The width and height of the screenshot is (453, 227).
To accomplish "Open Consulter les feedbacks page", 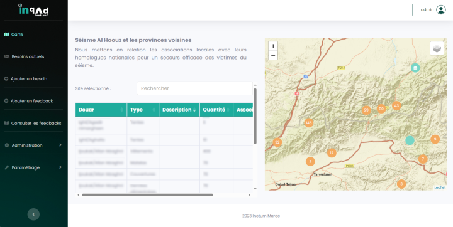I will click(36, 123).
